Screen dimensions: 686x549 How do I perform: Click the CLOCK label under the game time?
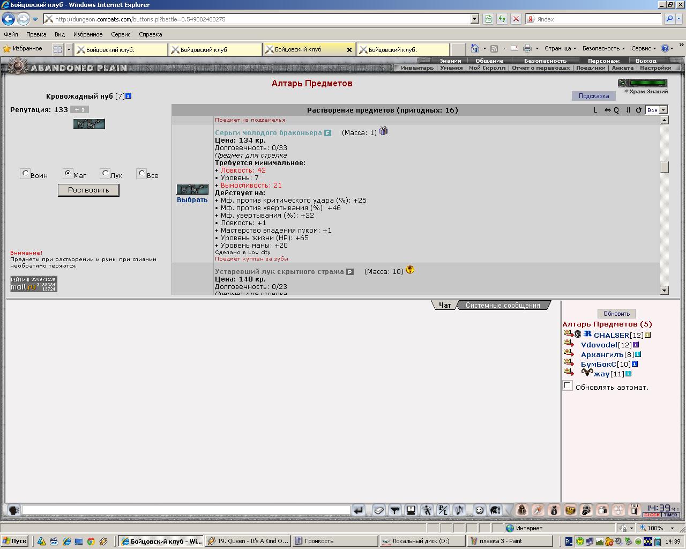[652, 515]
